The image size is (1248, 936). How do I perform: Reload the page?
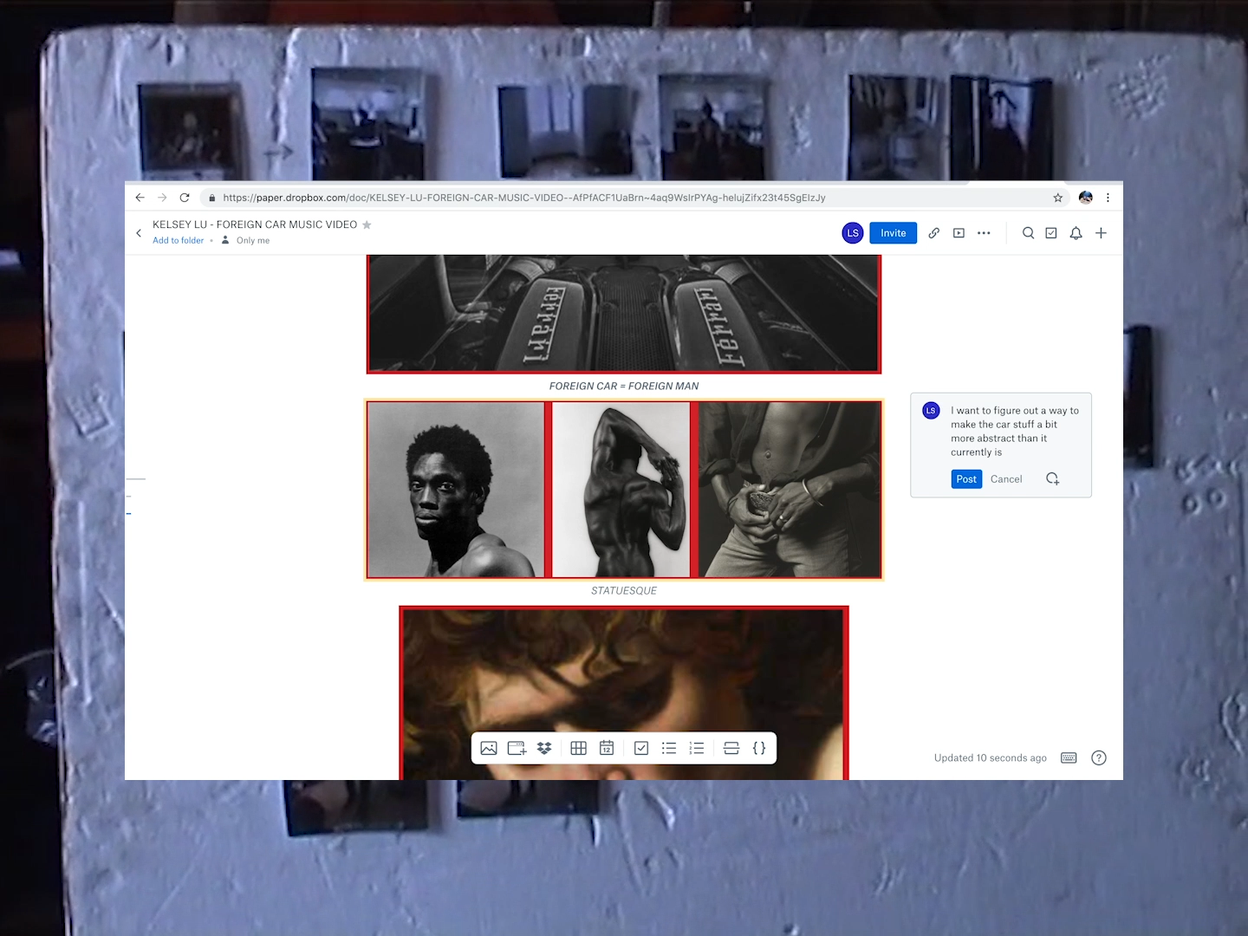[x=185, y=198]
